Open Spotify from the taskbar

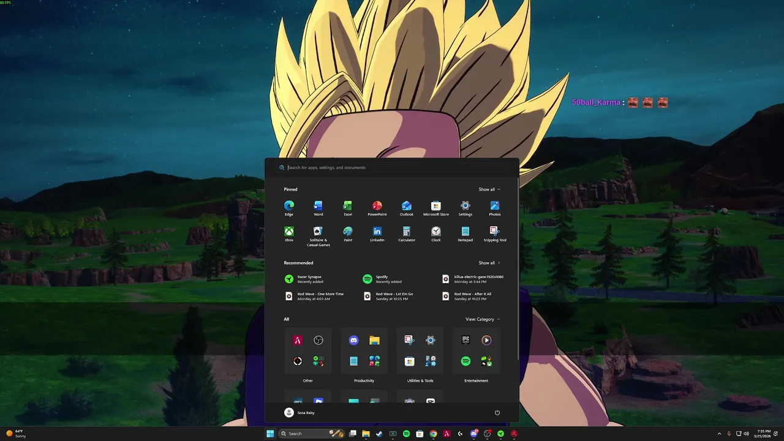tap(406, 434)
